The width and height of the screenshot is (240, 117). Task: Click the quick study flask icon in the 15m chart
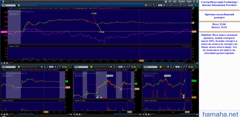(x=114, y=67)
